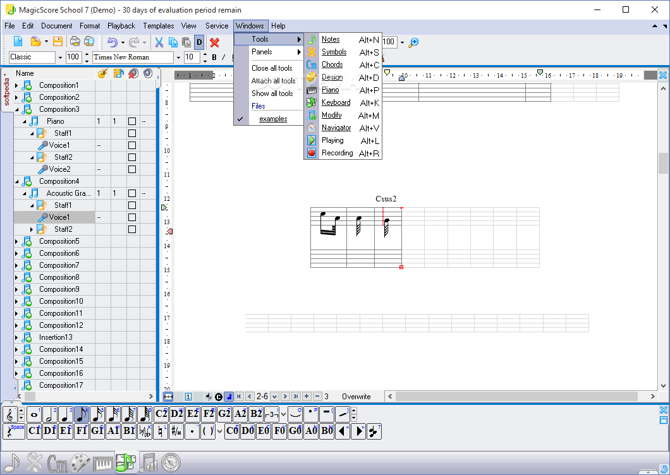The image size is (670, 475).
Task: Click the plus button in status bar
Action: [x=307, y=397]
